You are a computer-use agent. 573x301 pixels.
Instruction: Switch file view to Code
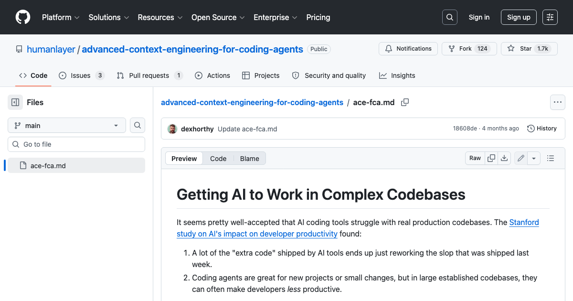[x=218, y=159]
